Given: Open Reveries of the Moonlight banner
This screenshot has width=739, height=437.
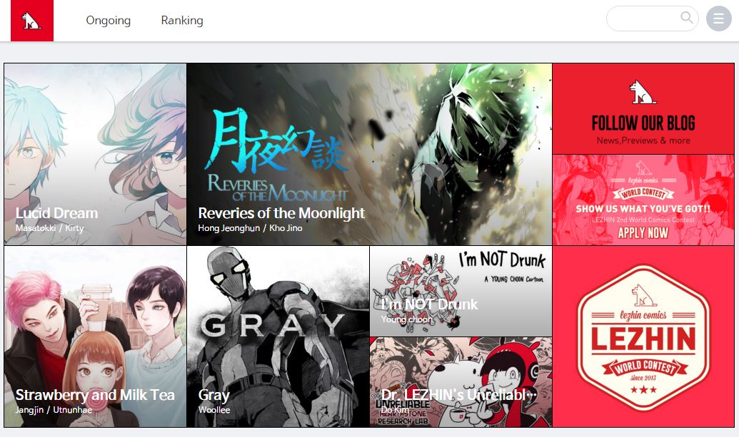Looking at the screenshot, I should [370, 154].
